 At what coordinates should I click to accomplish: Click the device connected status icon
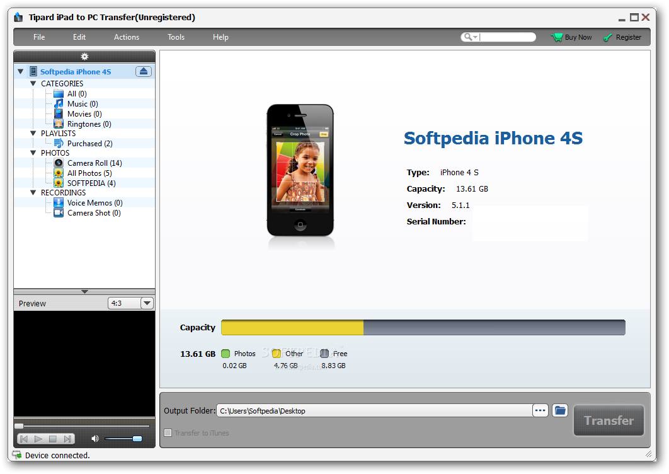[x=16, y=455]
